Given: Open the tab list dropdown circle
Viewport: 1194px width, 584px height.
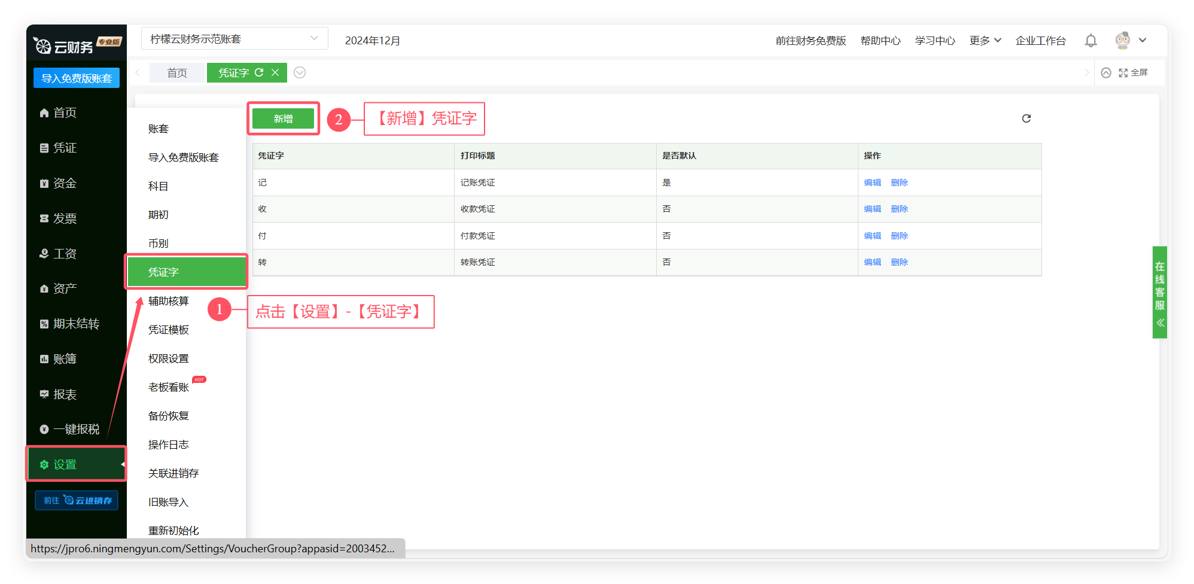Looking at the screenshot, I should coord(300,72).
